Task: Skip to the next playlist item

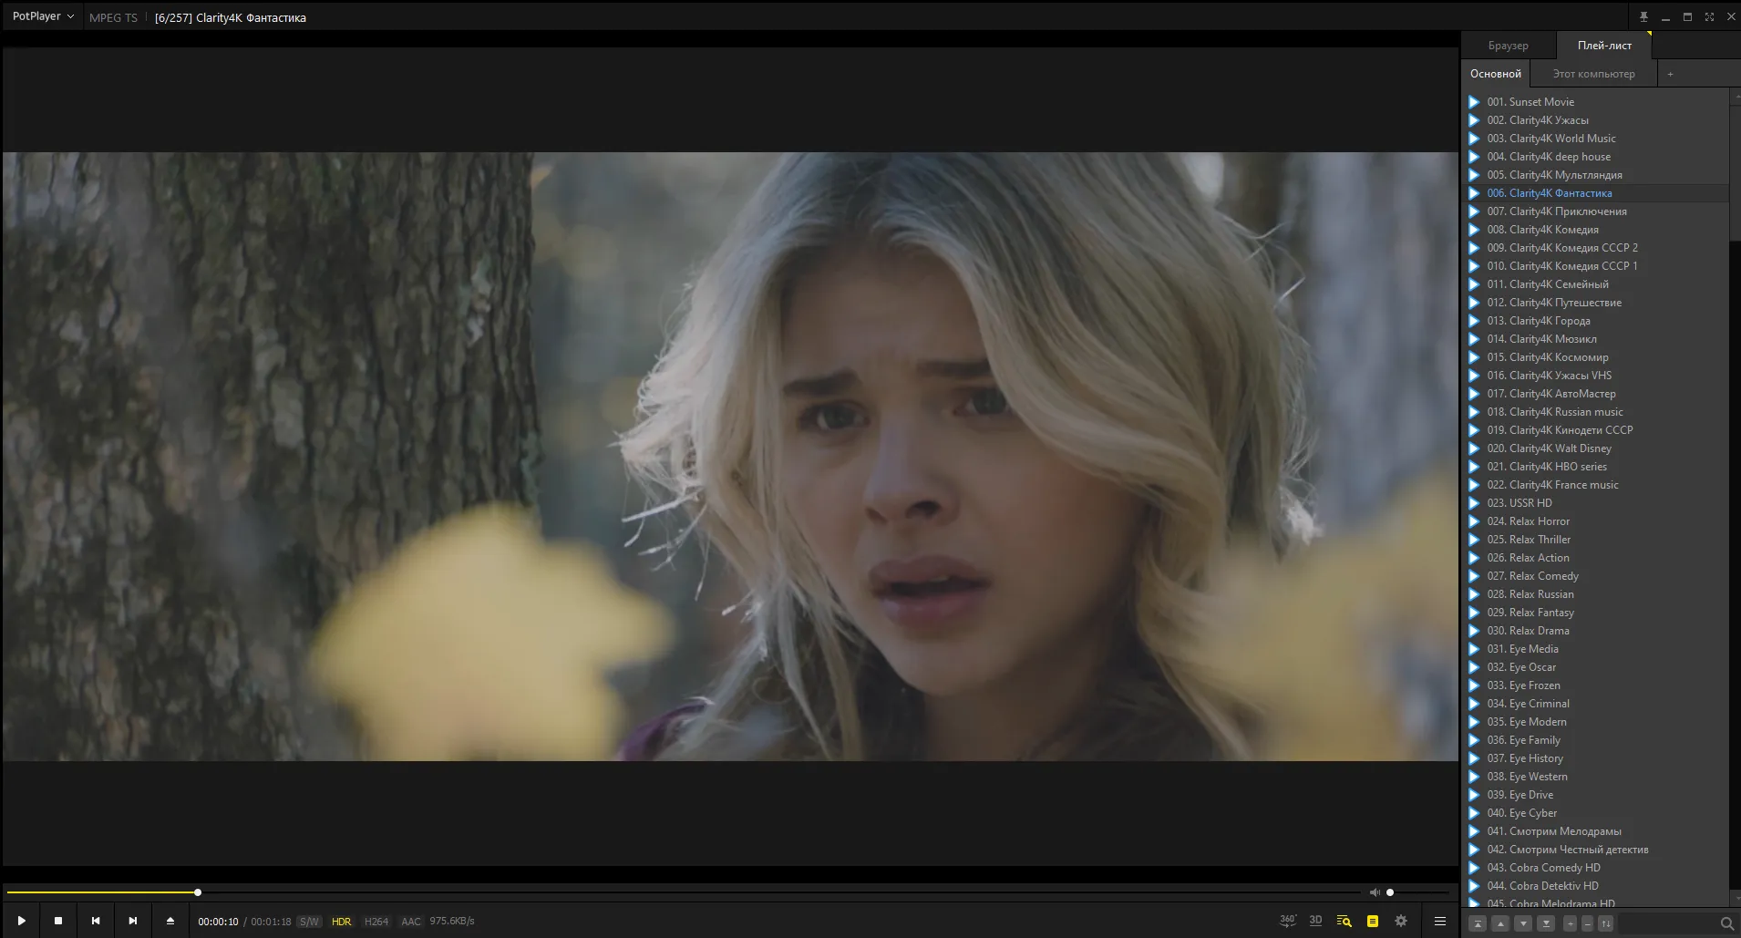Action: click(133, 921)
